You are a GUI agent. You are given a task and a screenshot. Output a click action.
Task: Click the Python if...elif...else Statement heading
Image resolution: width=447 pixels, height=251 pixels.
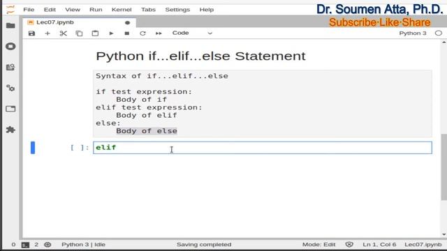pyautogui.click(x=200, y=56)
